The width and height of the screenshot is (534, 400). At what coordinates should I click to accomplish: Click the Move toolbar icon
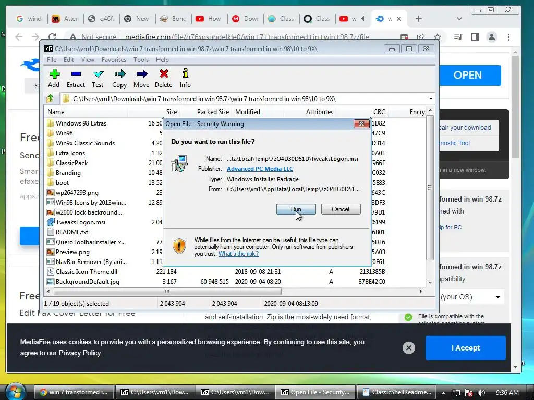(x=141, y=78)
